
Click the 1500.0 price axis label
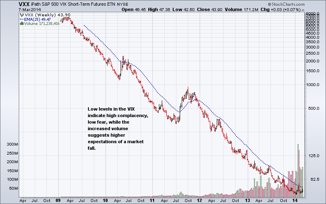click(313, 71)
